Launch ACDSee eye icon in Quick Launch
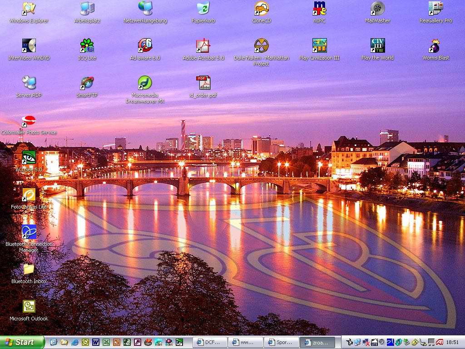 coord(179,342)
